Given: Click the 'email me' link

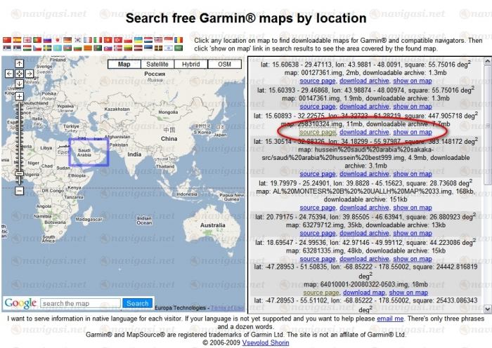Looking at the screenshot, I should [x=390, y=319].
